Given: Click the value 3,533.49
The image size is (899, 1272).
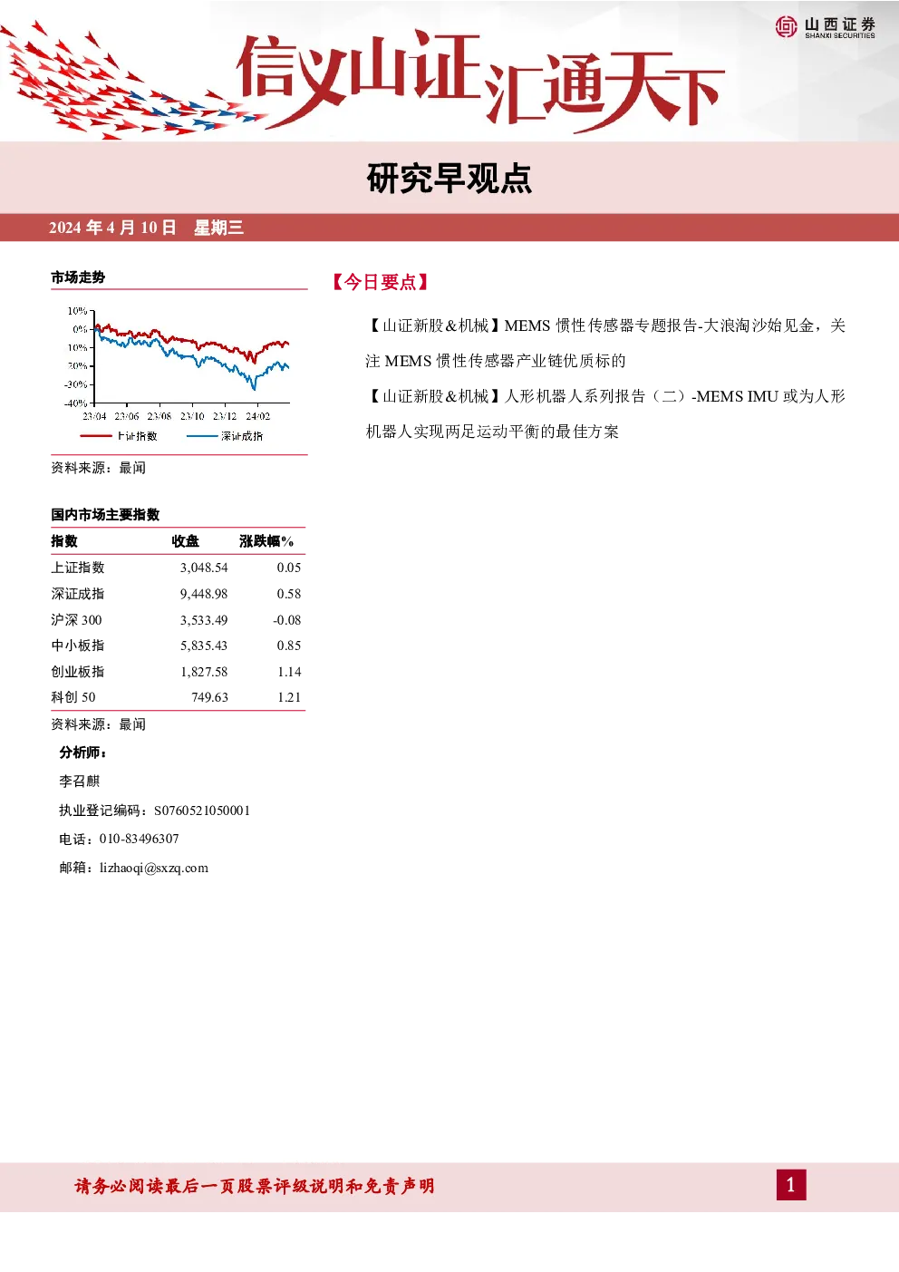Looking at the screenshot, I should coord(204,620).
